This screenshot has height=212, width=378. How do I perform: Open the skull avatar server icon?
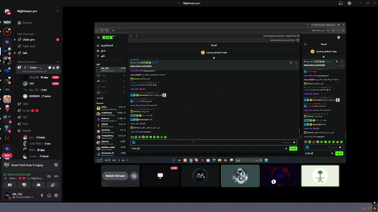point(7,109)
